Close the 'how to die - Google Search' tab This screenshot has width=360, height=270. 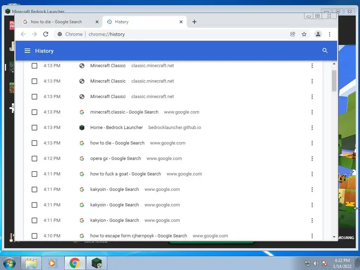click(x=97, y=22)
